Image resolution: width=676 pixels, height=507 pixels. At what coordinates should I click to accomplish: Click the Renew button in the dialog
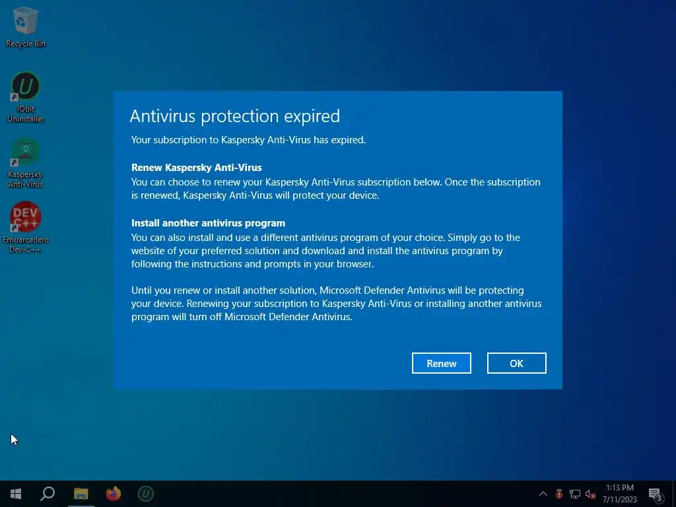(x=441, y=363)
